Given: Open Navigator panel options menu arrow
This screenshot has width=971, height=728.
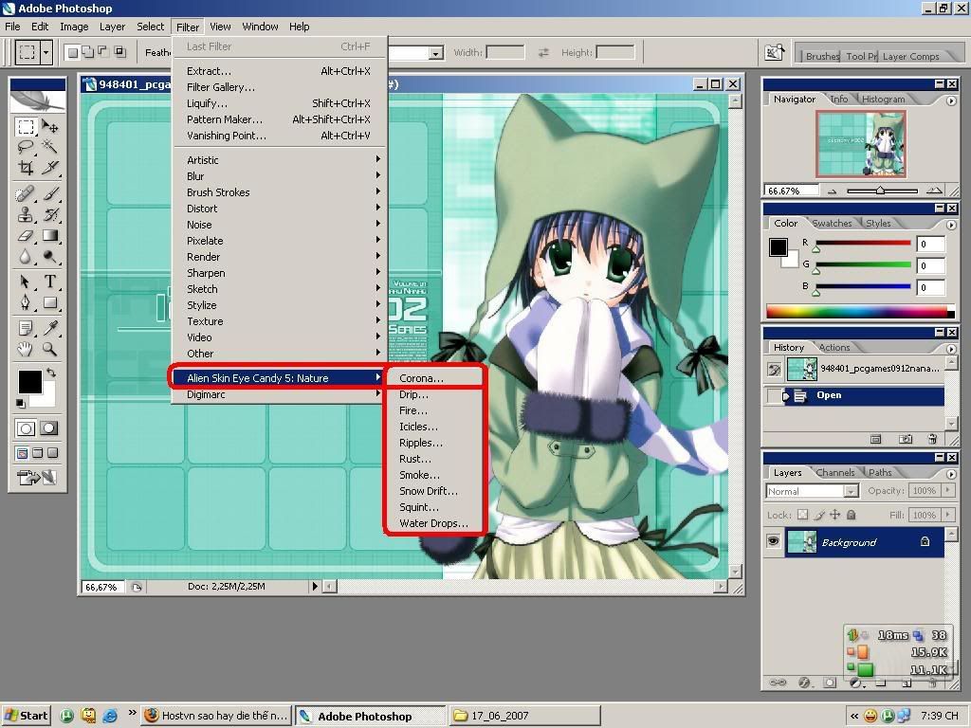Looking at the screenshot, I should 951,100.
